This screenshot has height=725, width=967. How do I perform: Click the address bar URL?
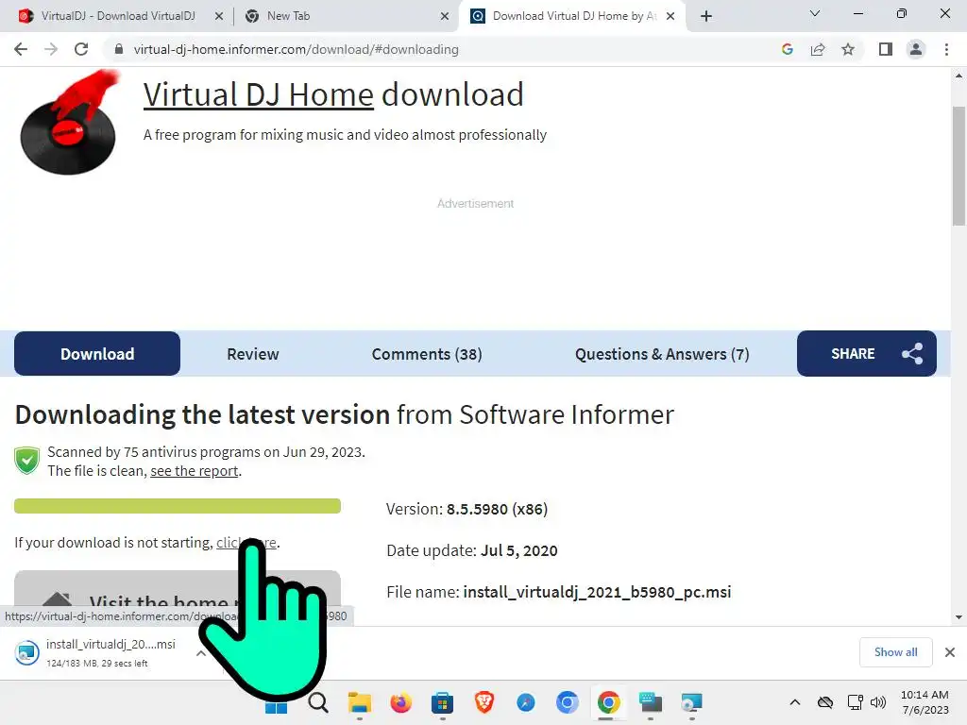(296, 49)
